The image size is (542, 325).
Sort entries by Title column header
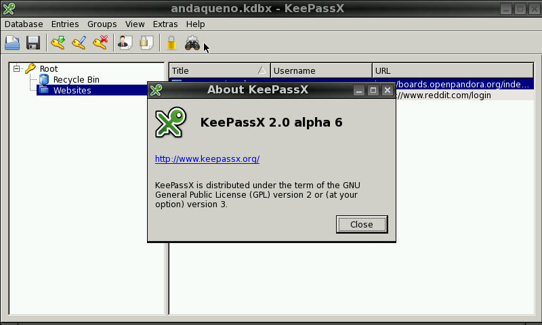(220, 71)
